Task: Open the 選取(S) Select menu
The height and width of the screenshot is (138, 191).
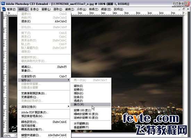Action: (x=58, y=9)
